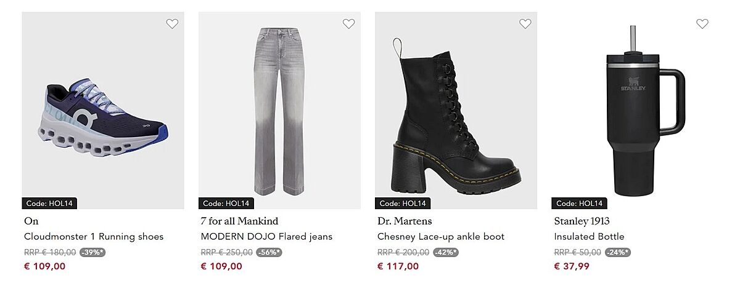The width and height of the screenshot is (740, 297).
Task: View the grey flared jeans photo
Action: 279,112
